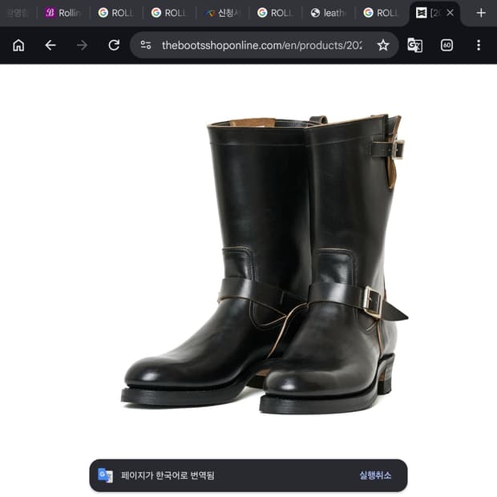The width and height of the screenshot is (497, 497).
Task: Go to the browser home page
Action: tap(18, 46)
